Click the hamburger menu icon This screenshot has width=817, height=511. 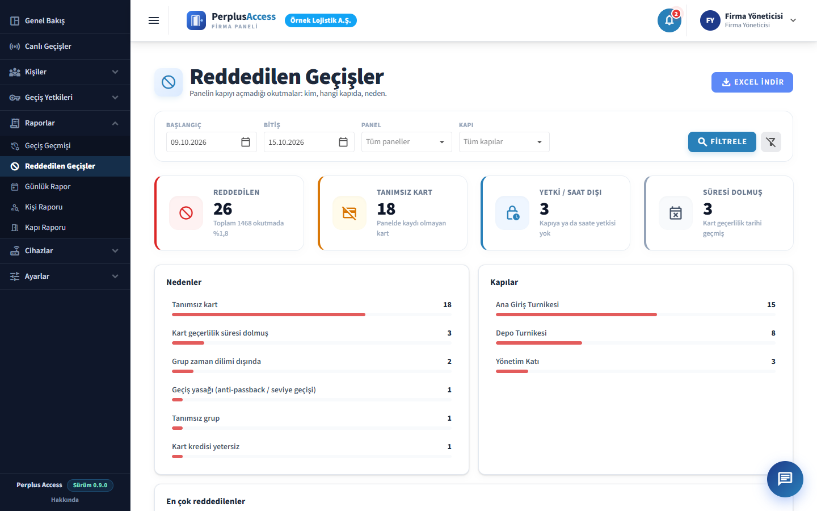[x=154, y=20]
